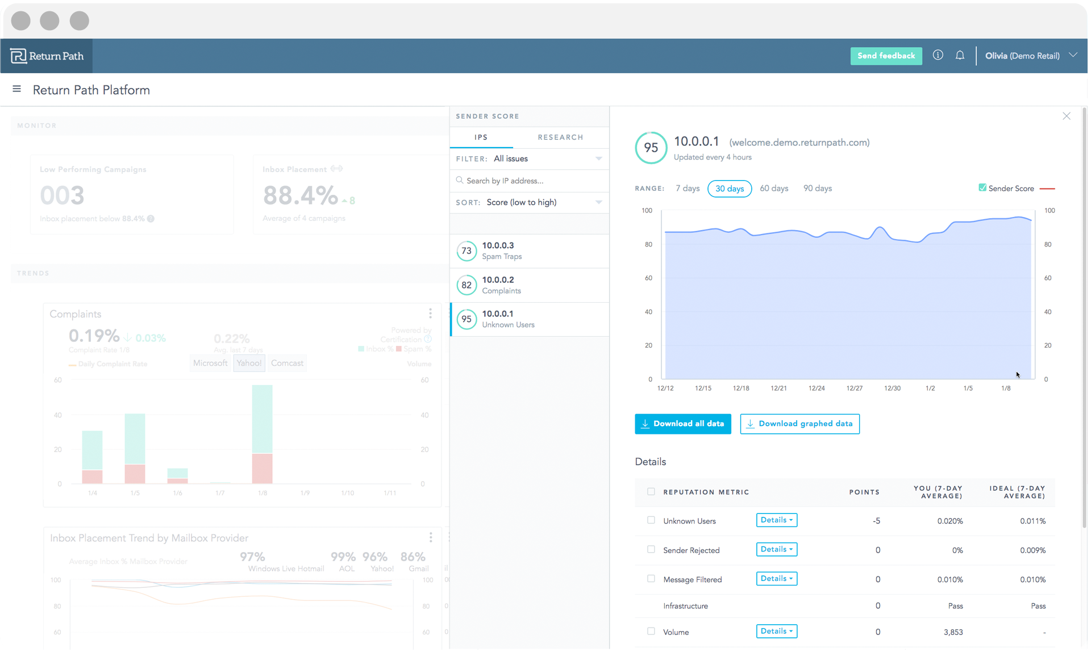Select the 60 days range

(x=774, y=189)
